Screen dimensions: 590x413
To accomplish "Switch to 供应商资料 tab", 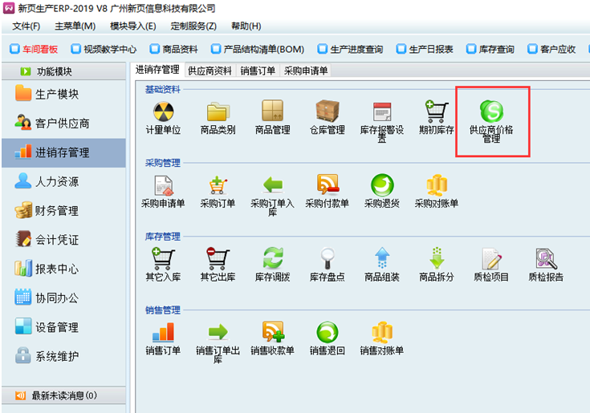I will pyautogui.click(x=212, y=71).
